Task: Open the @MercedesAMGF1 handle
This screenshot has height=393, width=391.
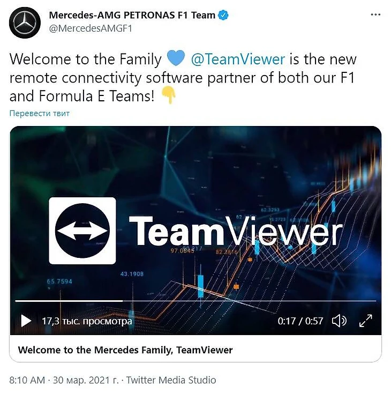Action: [x=91, y=28]
